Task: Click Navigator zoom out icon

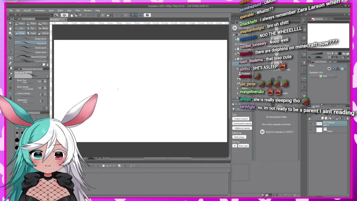Action: 333,53
